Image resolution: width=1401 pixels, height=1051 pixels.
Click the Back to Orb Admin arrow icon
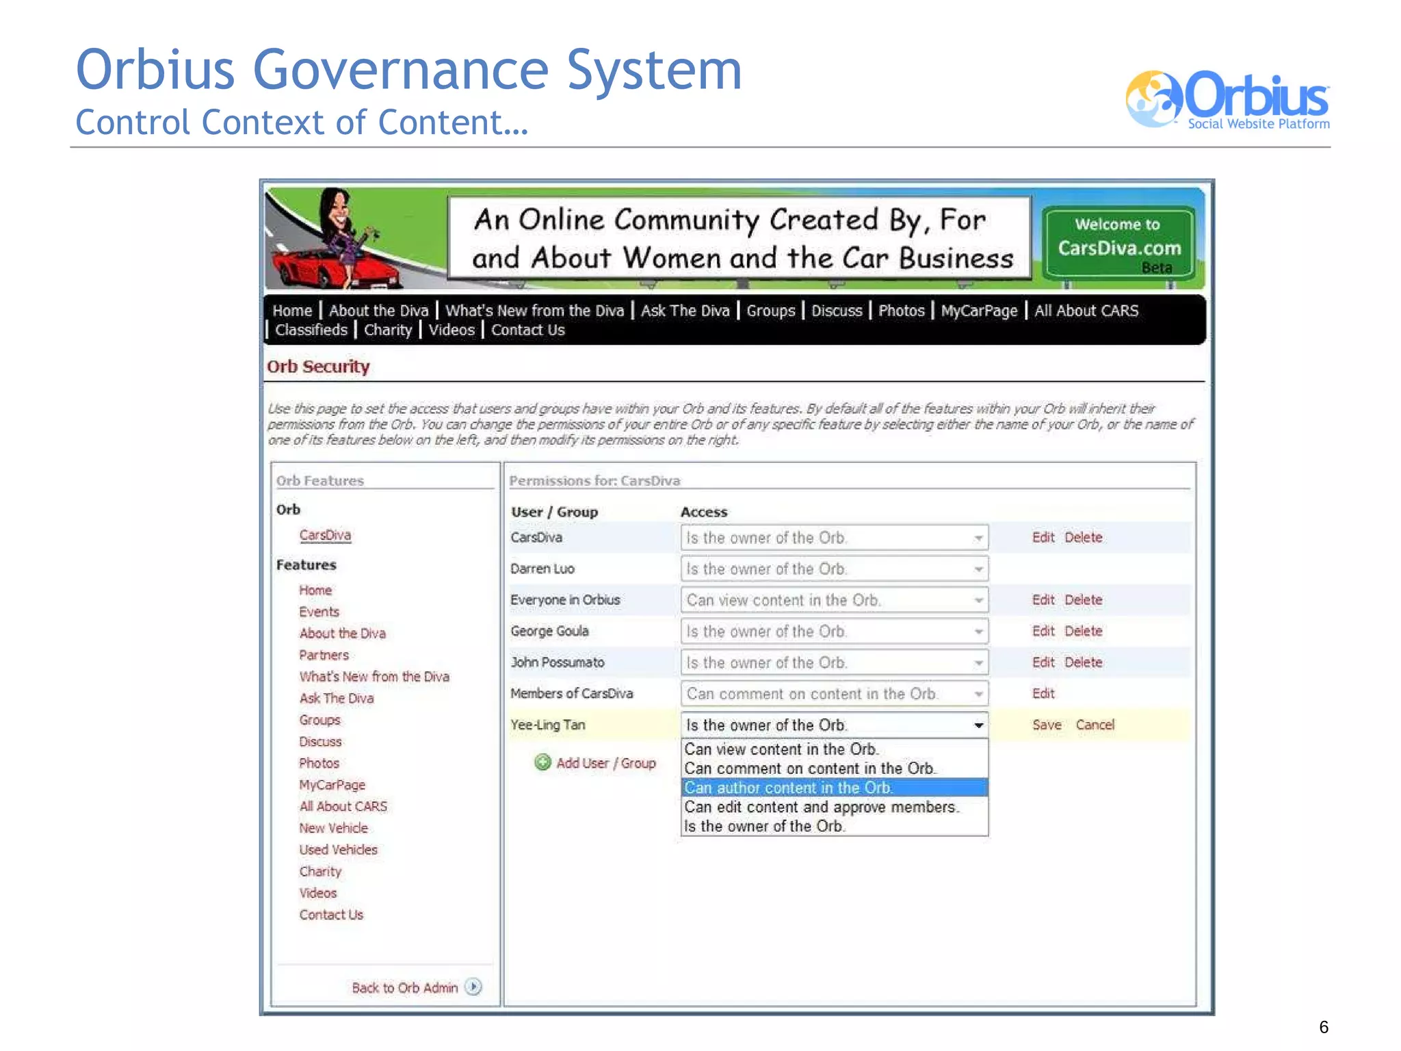[x=473, y=987]
